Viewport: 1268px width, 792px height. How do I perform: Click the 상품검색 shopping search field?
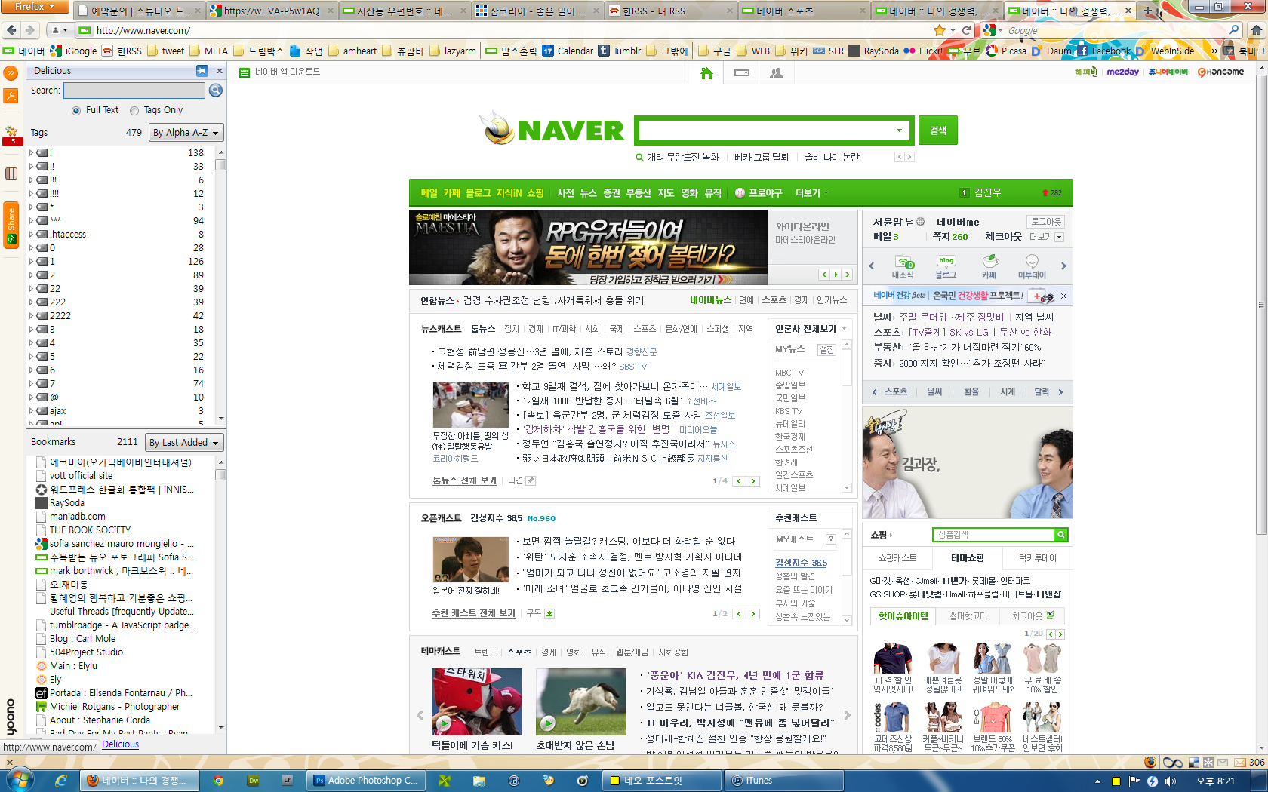click(x=993, y=535)
